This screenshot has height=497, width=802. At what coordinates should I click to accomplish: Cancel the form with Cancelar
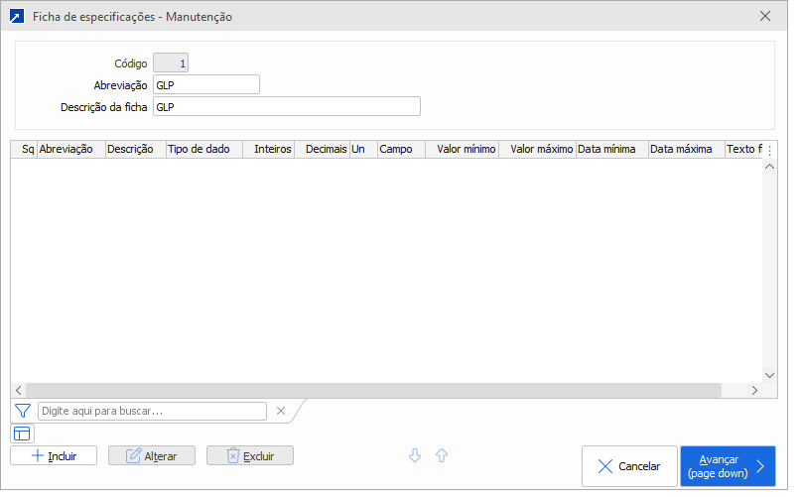[628, 466]
